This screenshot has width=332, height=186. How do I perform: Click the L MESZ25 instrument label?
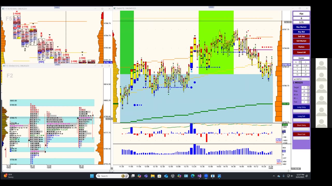(298, 83)
